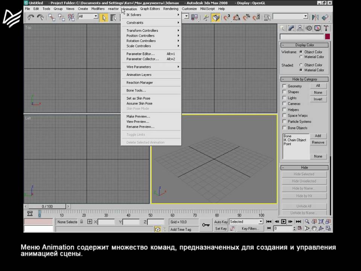Select Wireframe Material Color radio button
The width and height of the screenshot is (361, 271).
coord(301,57)
